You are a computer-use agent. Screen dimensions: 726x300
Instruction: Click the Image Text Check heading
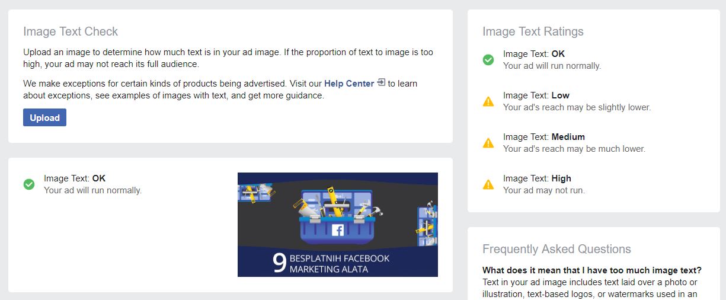pos(71,31)
